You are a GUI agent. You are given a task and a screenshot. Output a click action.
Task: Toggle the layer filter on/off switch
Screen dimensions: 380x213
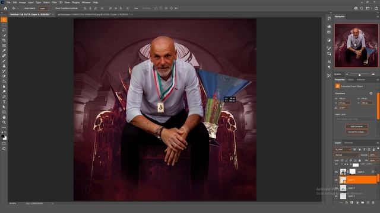378,149
